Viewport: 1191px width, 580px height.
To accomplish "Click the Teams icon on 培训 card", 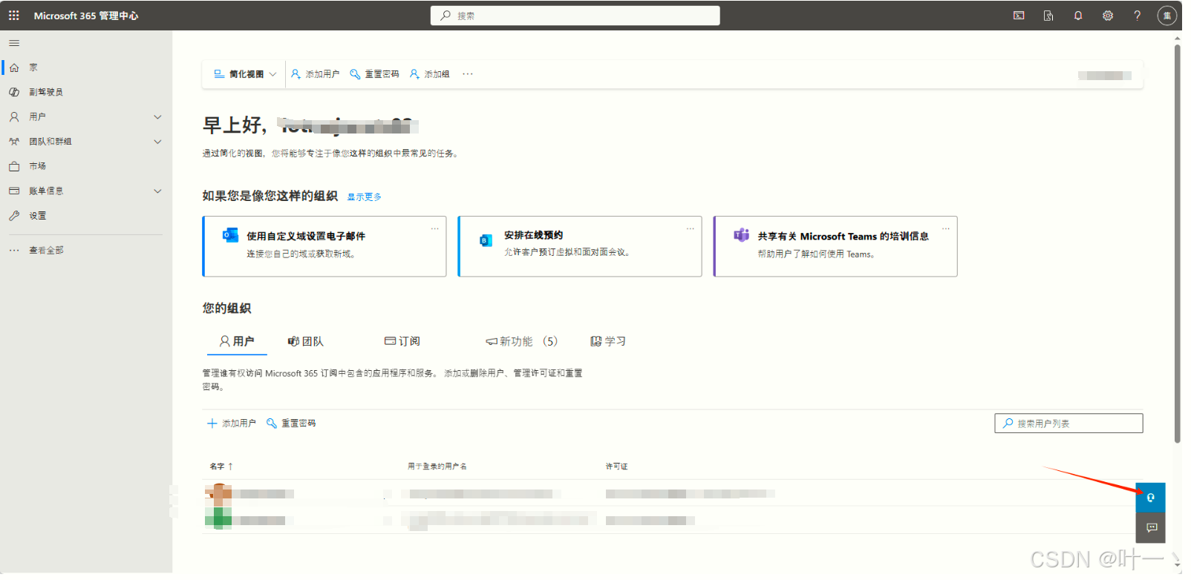I will click(741, 235).
